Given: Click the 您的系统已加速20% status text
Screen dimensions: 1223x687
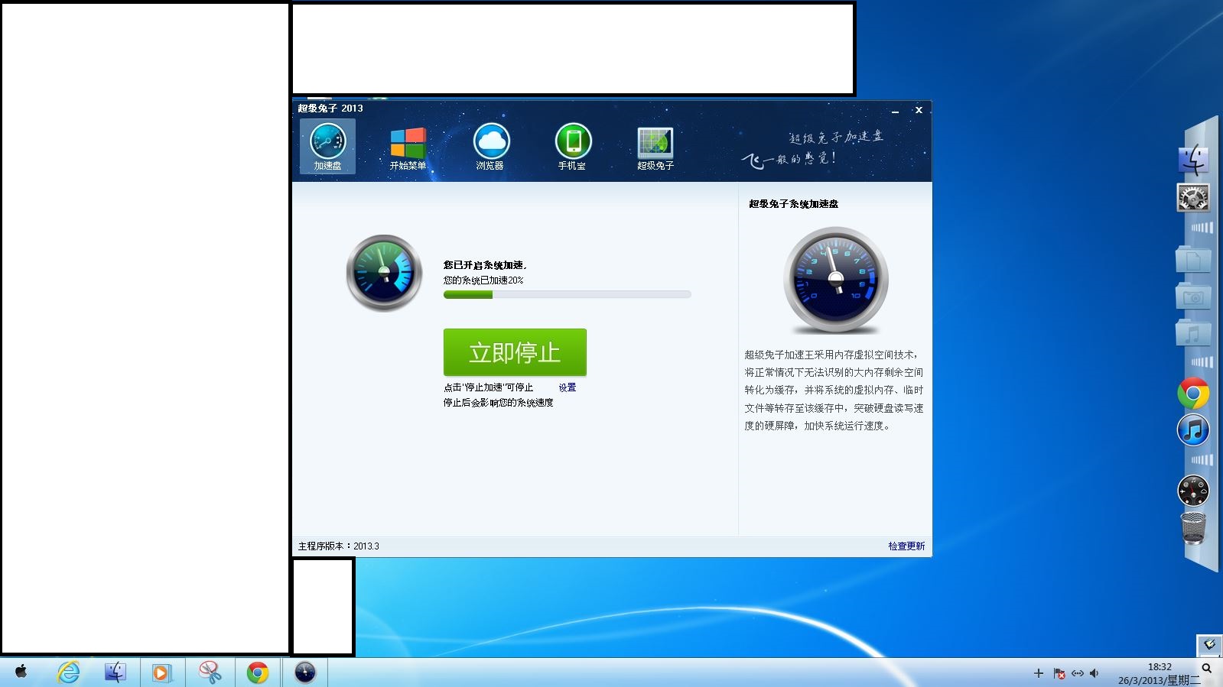Looking at the screenshot, I should (483, 280).
